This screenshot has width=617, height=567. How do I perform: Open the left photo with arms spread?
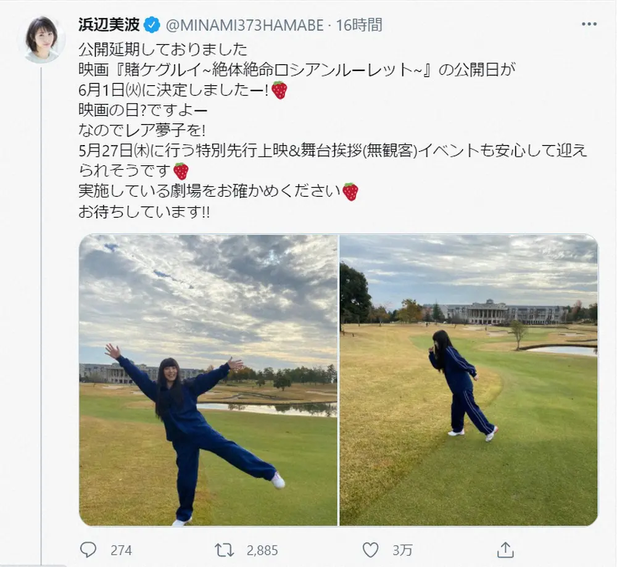(208, 380)
